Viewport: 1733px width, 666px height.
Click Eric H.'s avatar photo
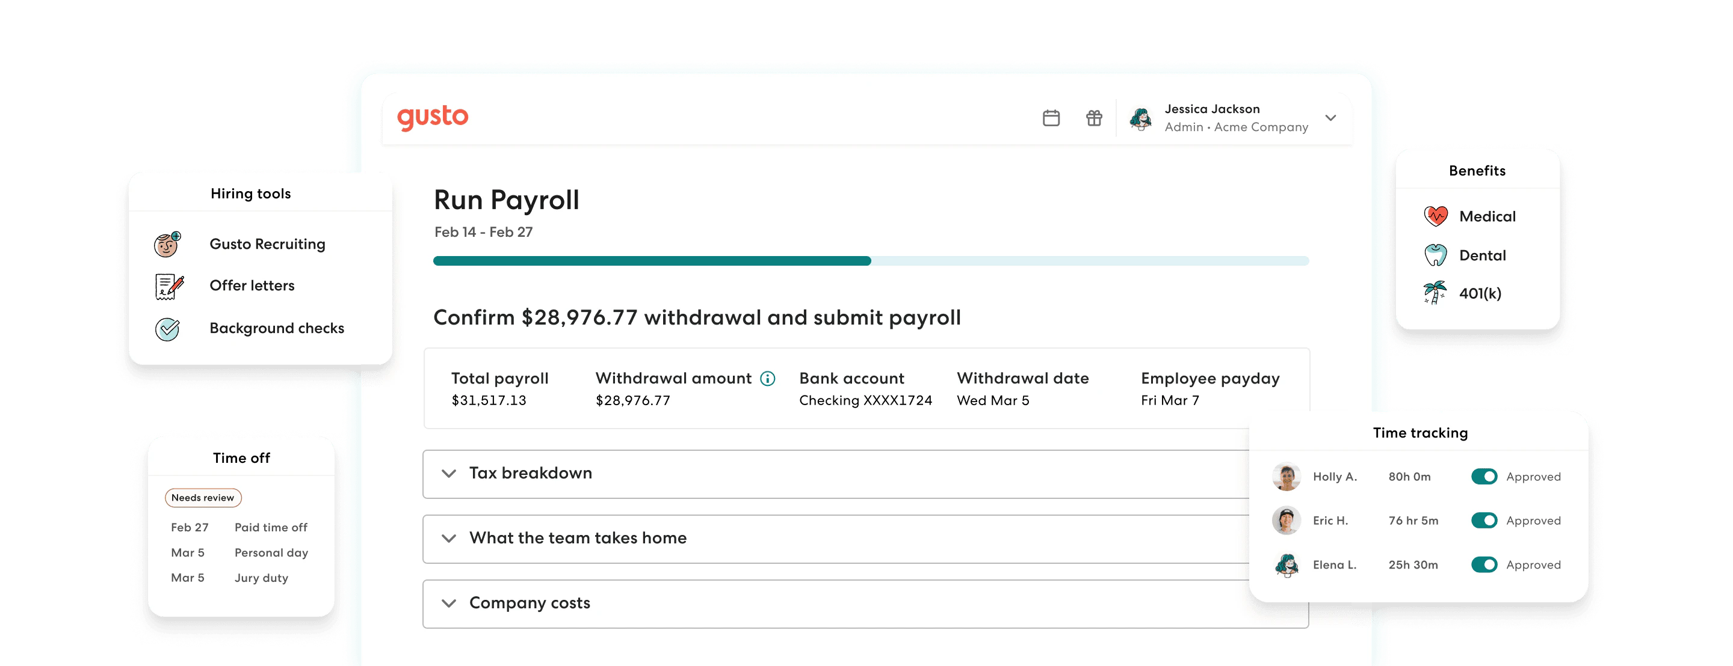1287,520
